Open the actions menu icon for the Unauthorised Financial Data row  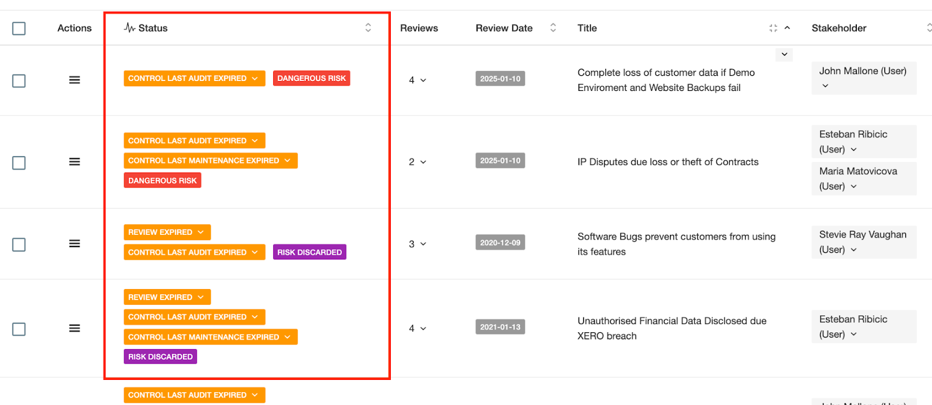[75, 328]
